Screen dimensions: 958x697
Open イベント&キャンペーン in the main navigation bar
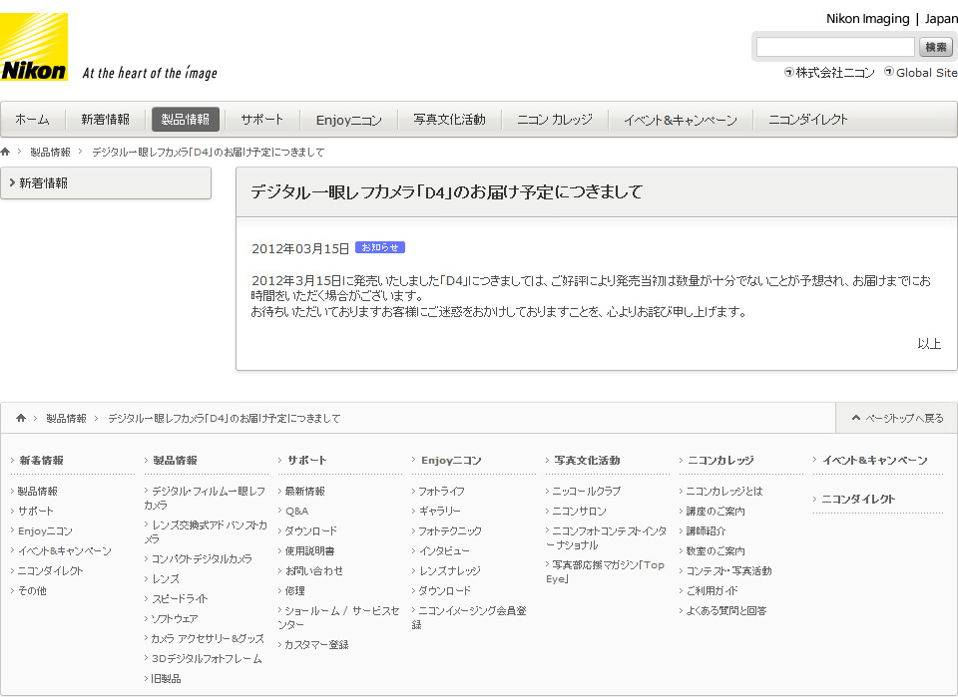[x=681, y=120]
